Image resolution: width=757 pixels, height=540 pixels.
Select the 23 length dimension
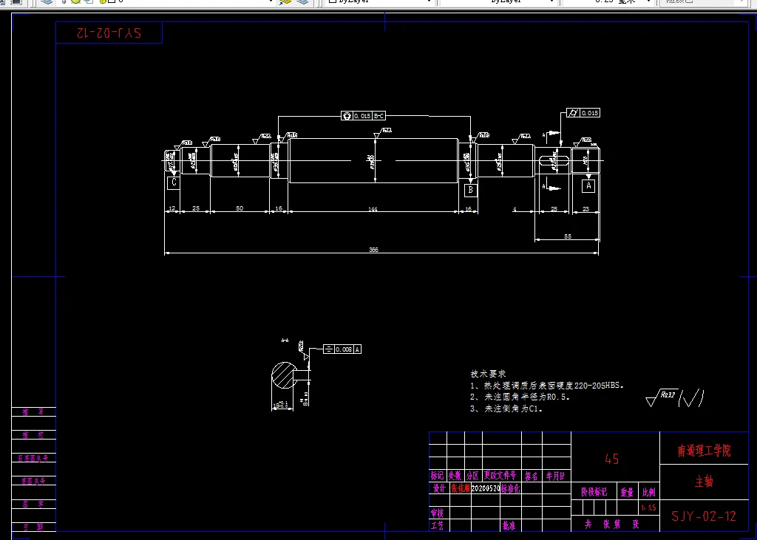pos(585,209)
